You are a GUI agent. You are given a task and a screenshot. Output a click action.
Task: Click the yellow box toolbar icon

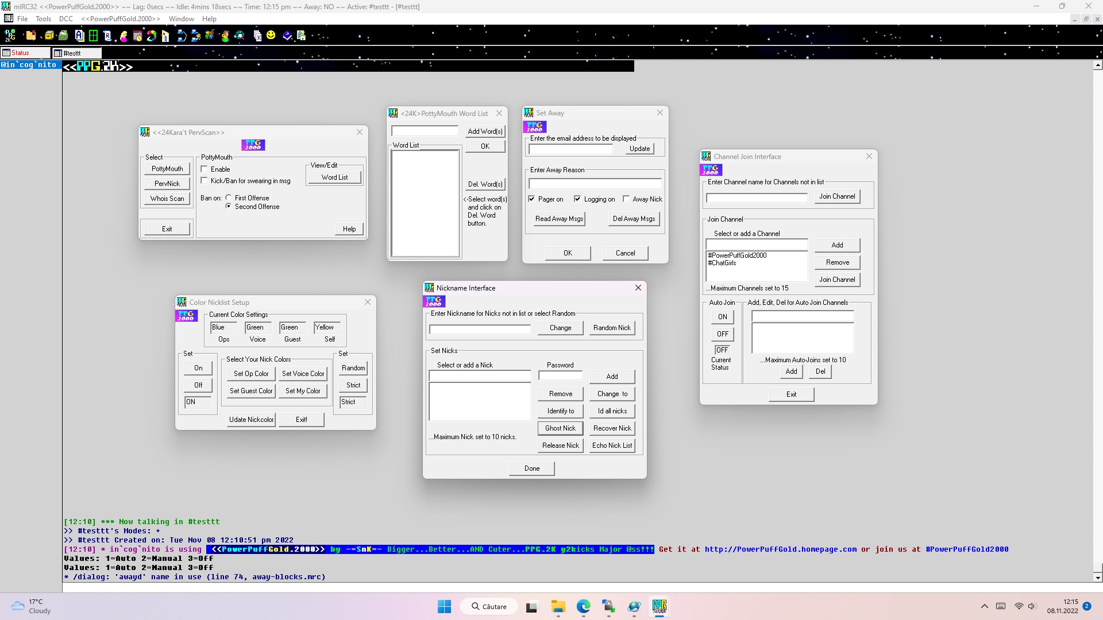pyautogui.click(x=49, y=36)
